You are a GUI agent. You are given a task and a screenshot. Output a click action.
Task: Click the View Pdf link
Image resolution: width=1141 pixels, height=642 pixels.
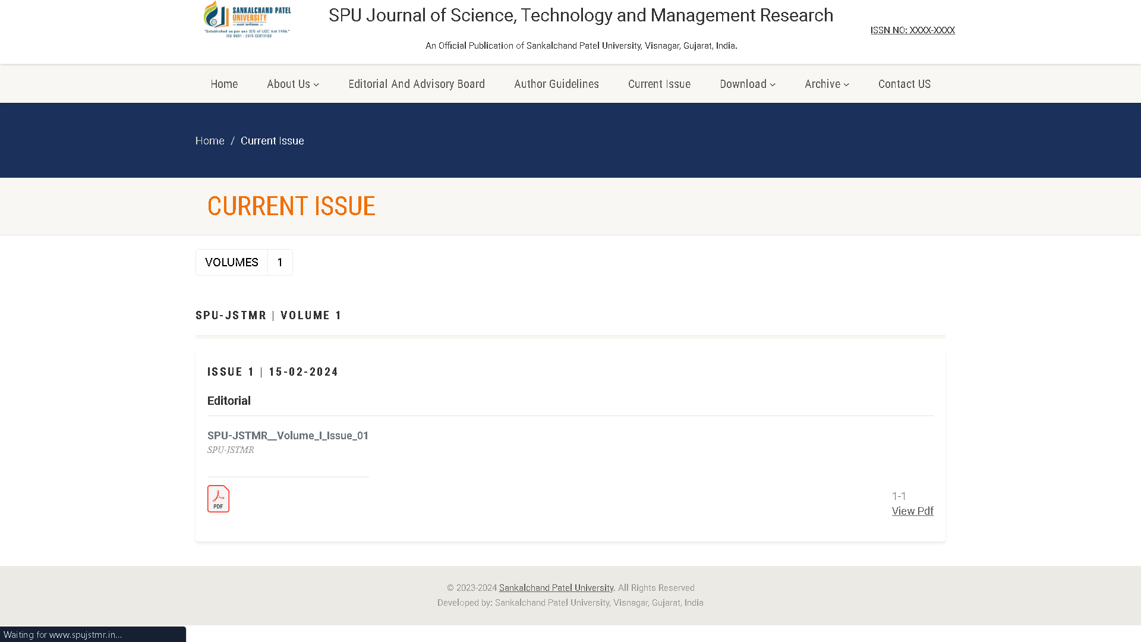[x=912, y=511]
